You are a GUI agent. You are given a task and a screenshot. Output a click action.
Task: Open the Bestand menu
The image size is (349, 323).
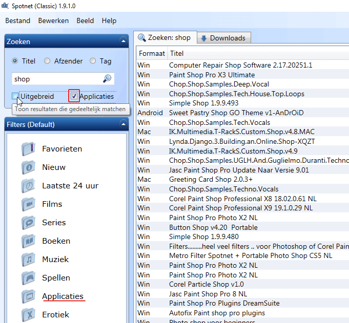(18, 20)
